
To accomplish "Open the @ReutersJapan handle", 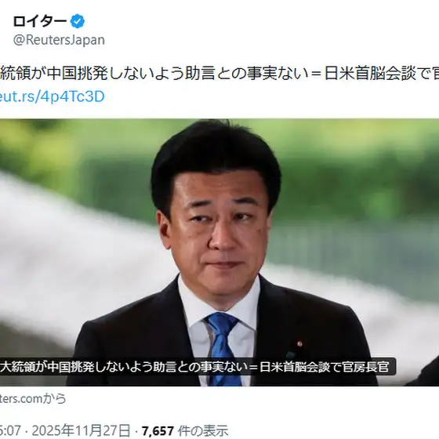I will [x=59, y=40].
